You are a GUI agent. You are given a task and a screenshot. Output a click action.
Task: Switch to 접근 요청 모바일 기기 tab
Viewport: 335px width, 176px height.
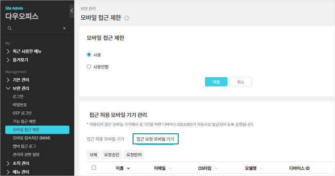(x=155, y=139)
